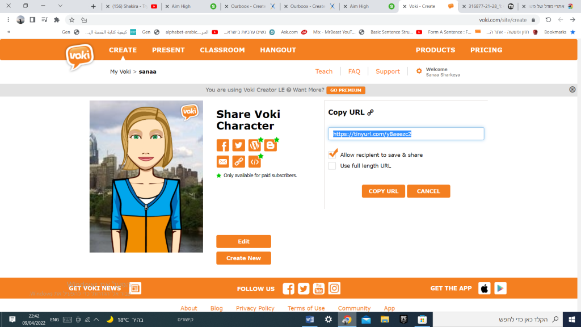Image resolution: width=581 pixels, height=327 pixels.
Task: Open the Voki YouTube follow icon
Action: pyautogui.click(x=319, y=288)
